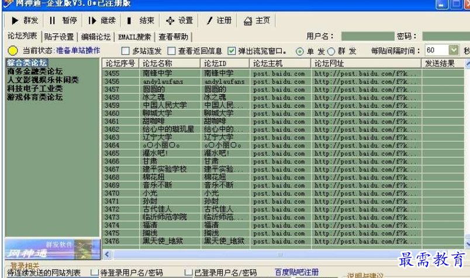The width and height of the screenshot is (470, 278).
Task: Stop the task with 结束 button
Action: click(x=140, y=20)
